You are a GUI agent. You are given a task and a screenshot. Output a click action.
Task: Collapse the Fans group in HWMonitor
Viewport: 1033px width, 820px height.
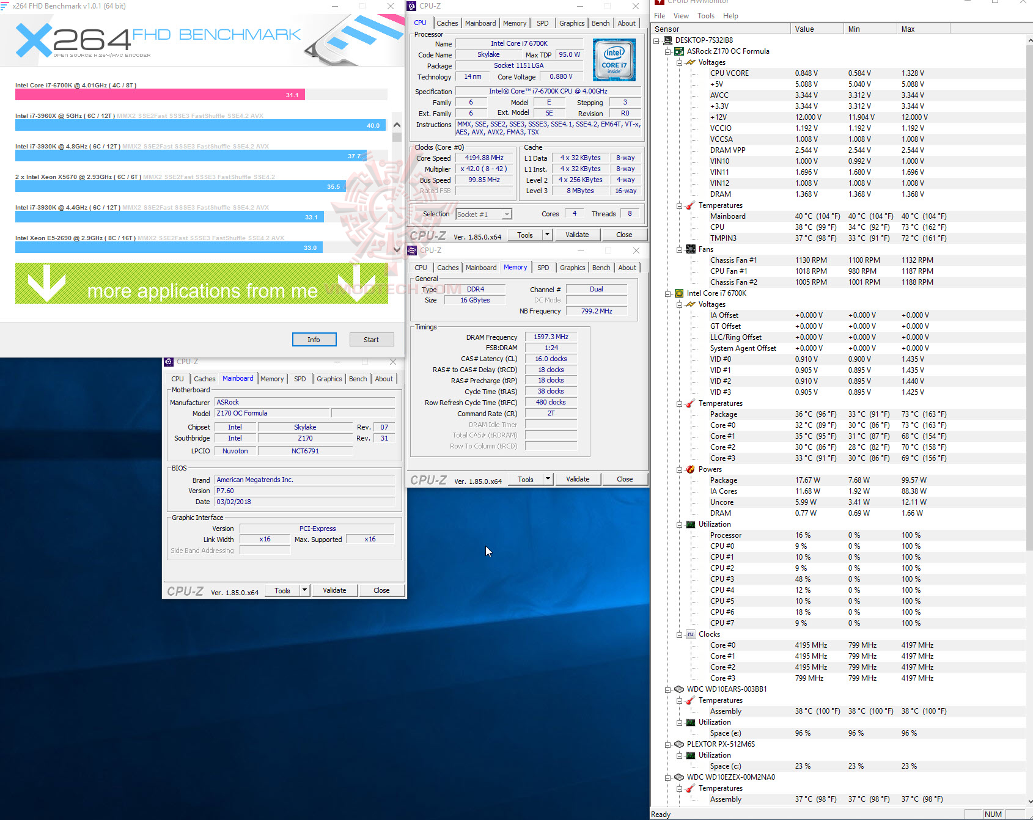click(x=680, y=249)
